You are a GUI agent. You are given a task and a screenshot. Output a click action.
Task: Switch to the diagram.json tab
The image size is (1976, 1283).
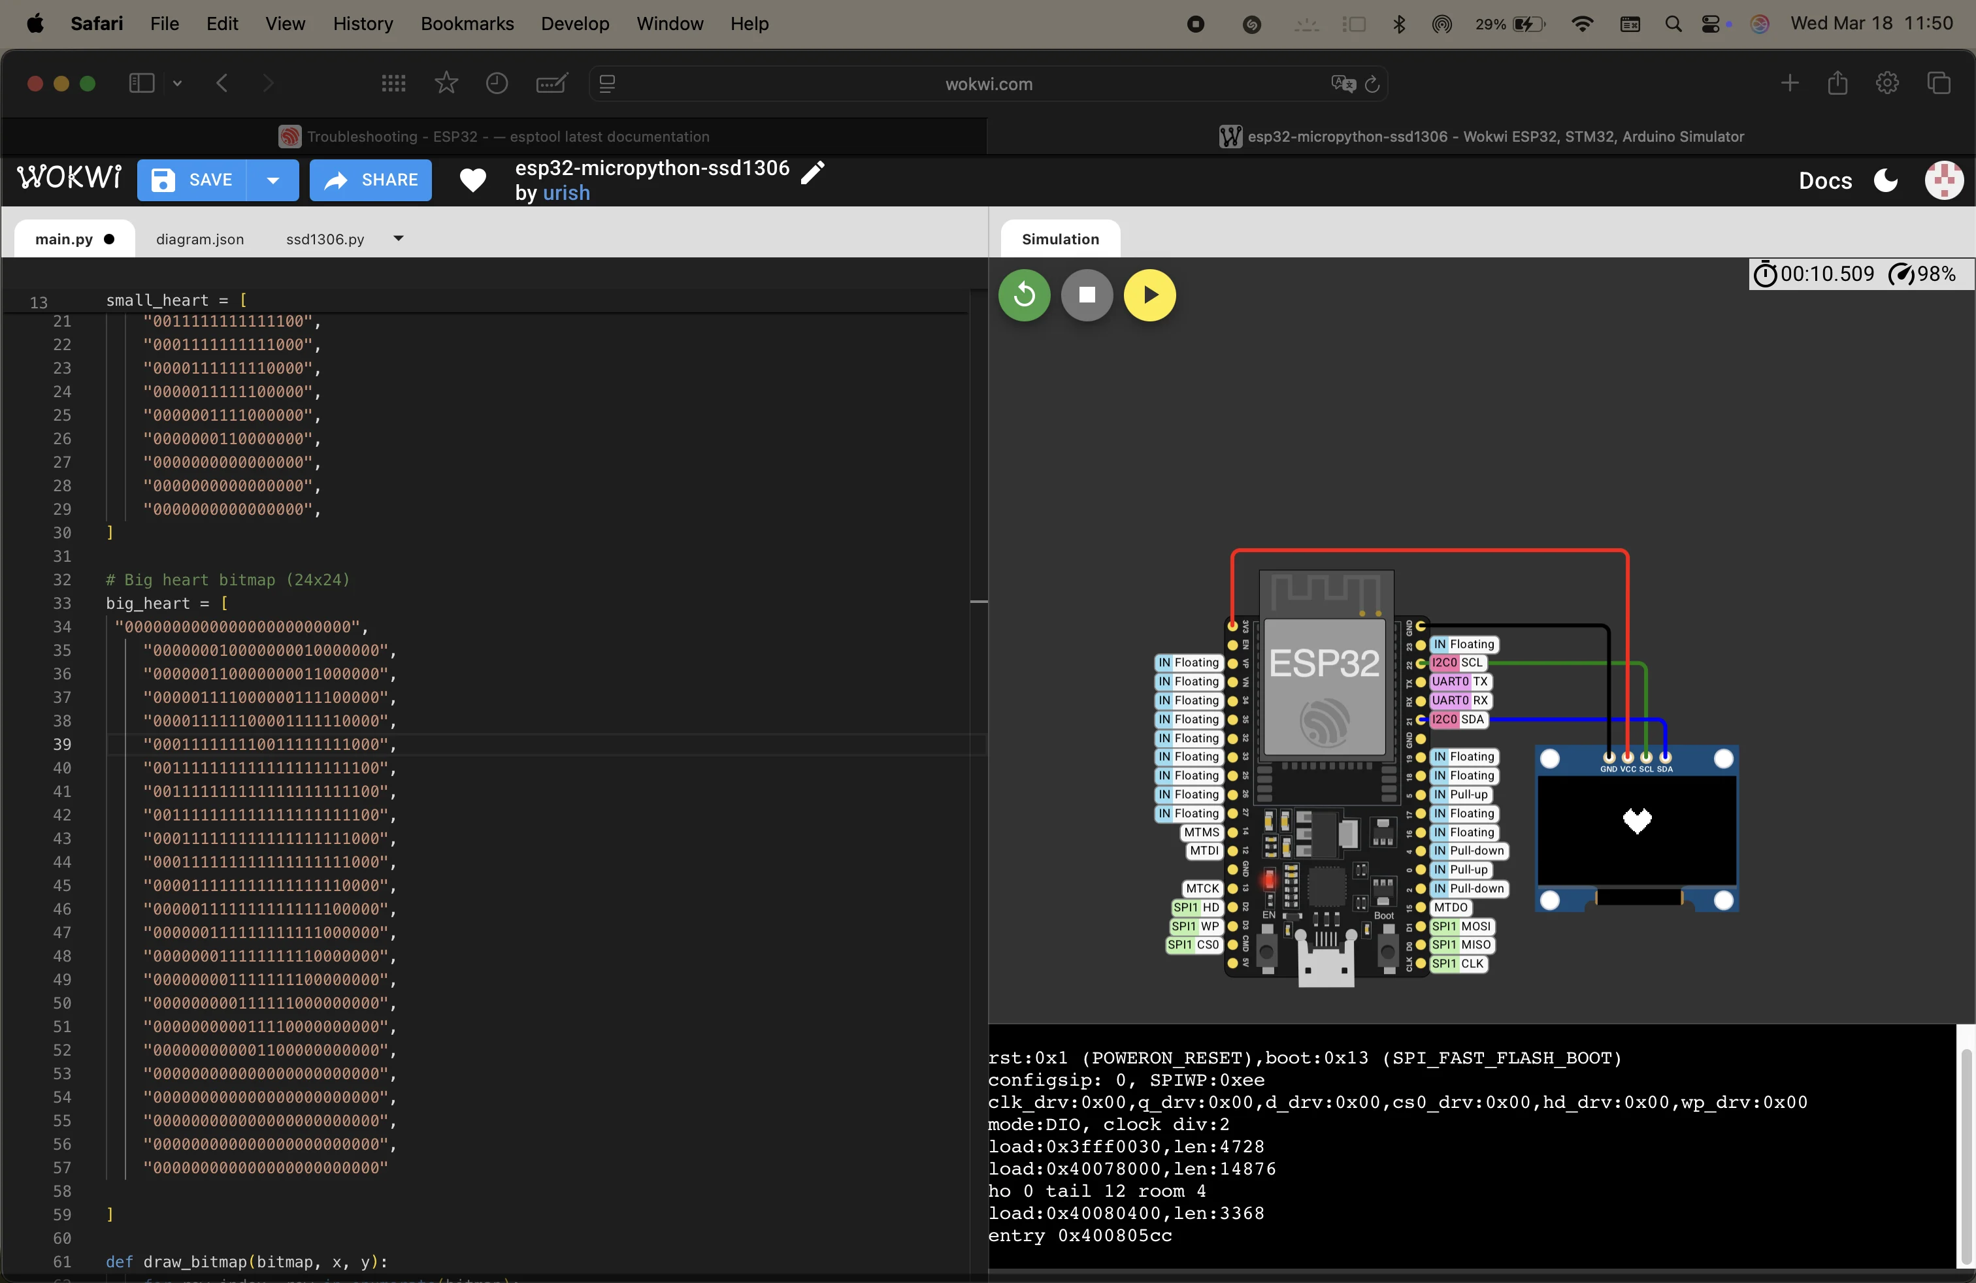pyautogui.click(x=200, y=239)
